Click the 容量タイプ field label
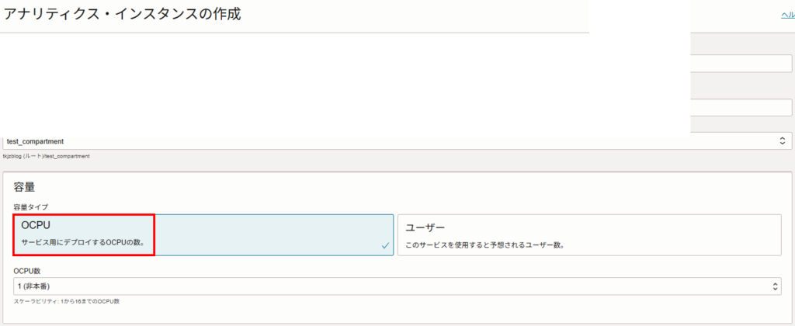Screen dimensions: 795x326 pos(31,206)
